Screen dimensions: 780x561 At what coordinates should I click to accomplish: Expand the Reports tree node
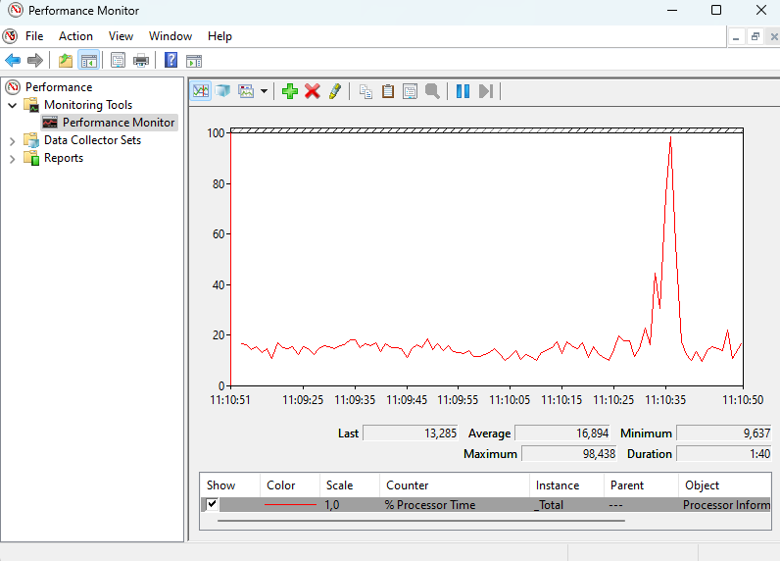[13, 158]
